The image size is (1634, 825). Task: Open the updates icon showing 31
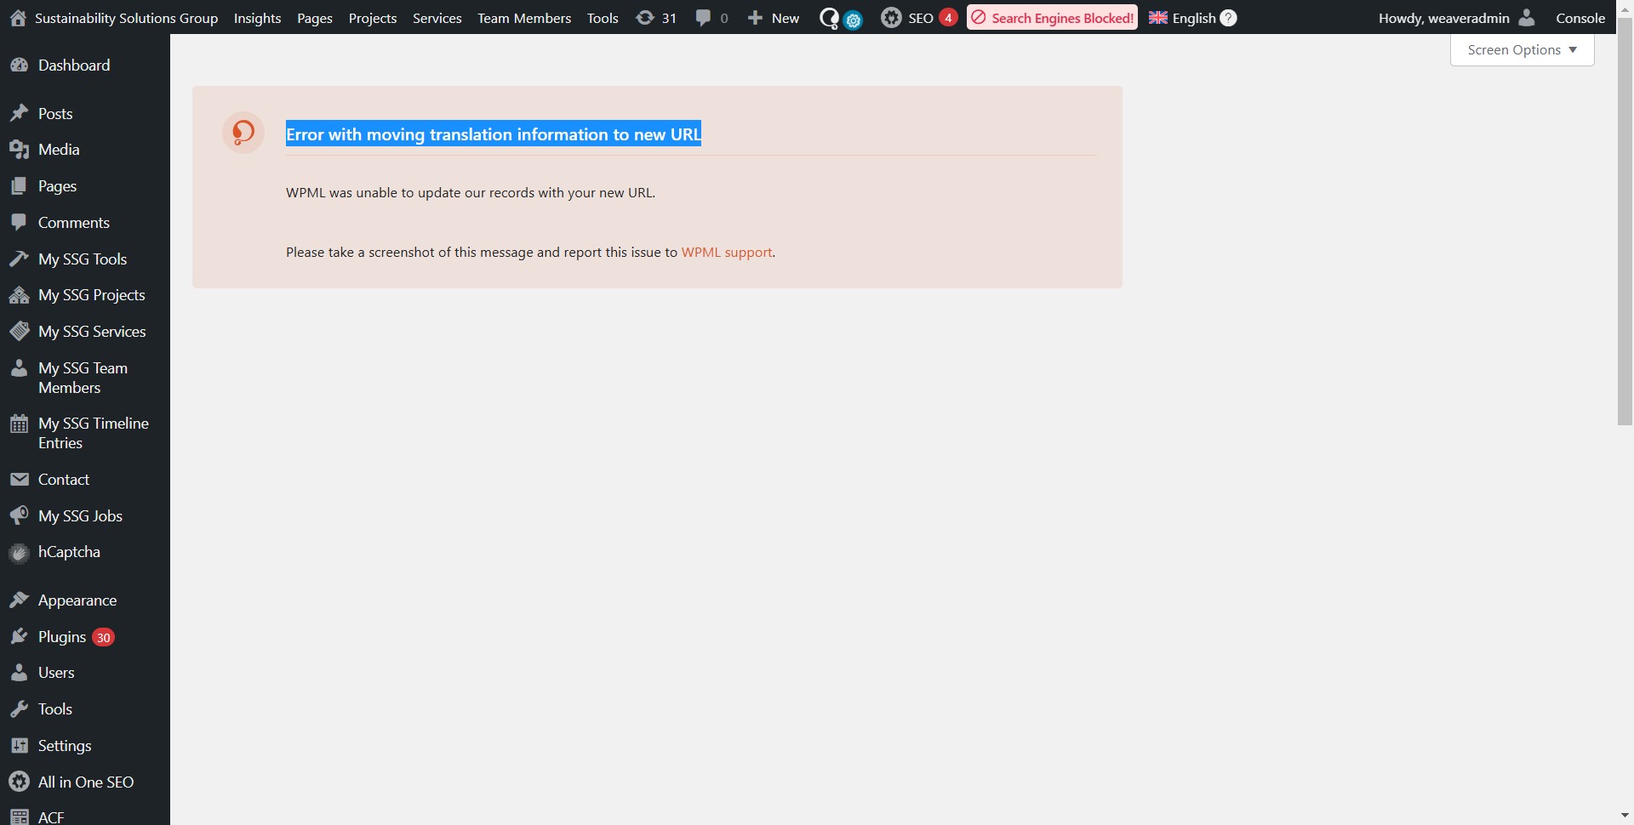[645, 18]
